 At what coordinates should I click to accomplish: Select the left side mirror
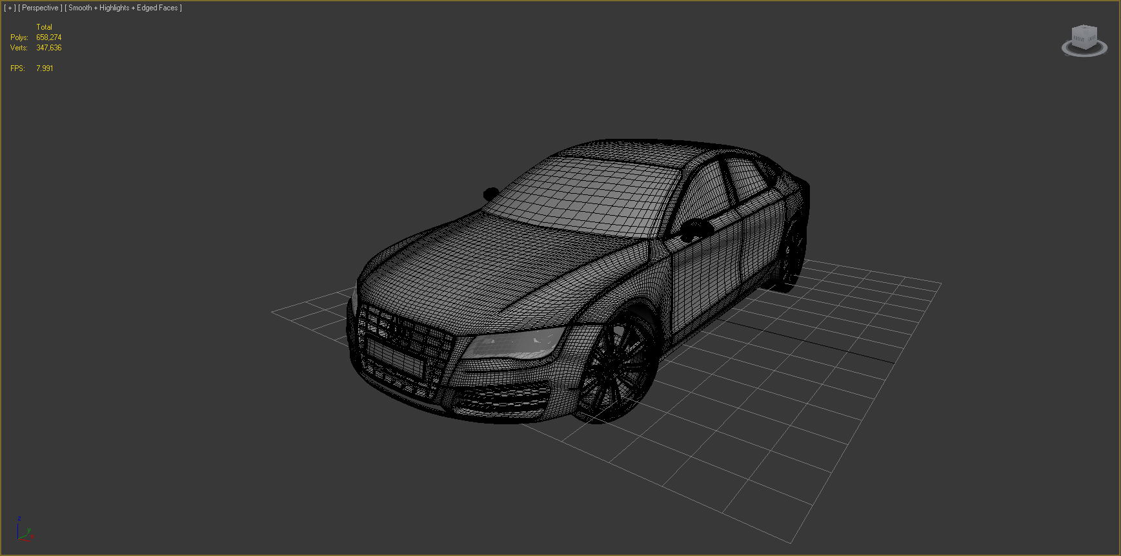[x=491, y=193]
